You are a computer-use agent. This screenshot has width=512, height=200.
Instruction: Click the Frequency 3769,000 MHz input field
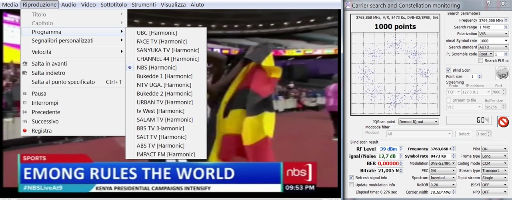click(493, 20)
